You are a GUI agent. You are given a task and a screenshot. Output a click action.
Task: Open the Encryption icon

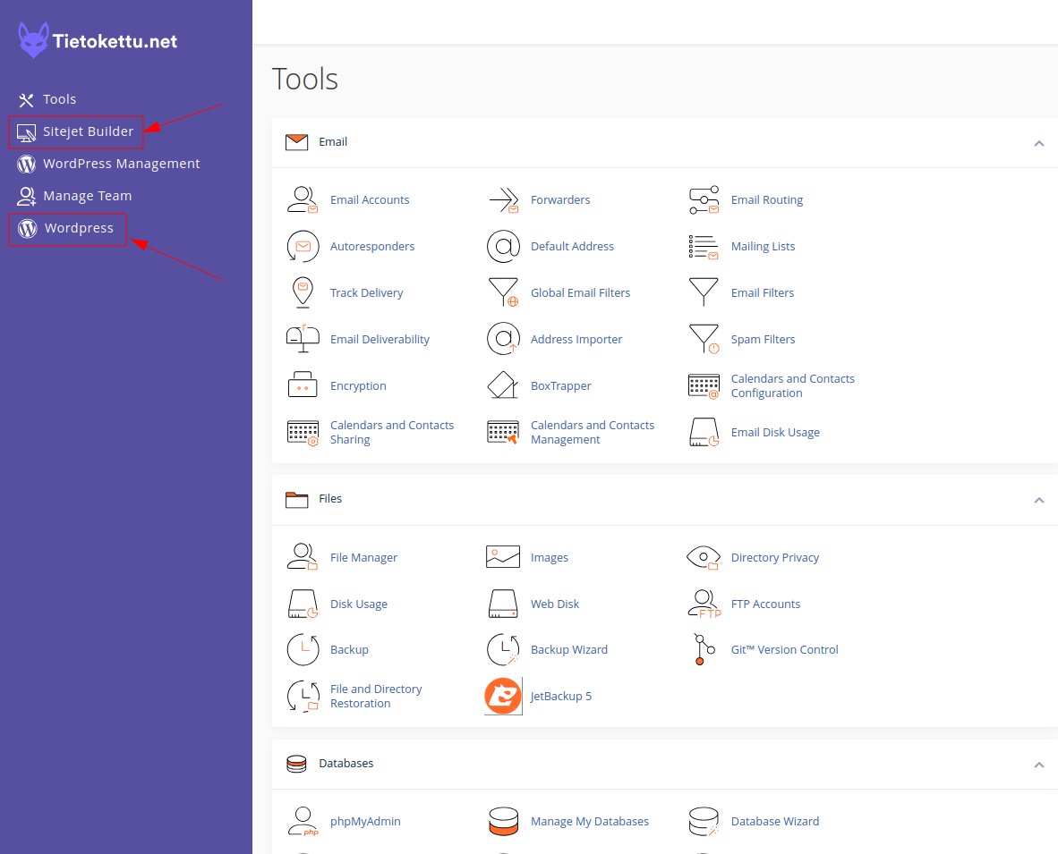point(303,385)
